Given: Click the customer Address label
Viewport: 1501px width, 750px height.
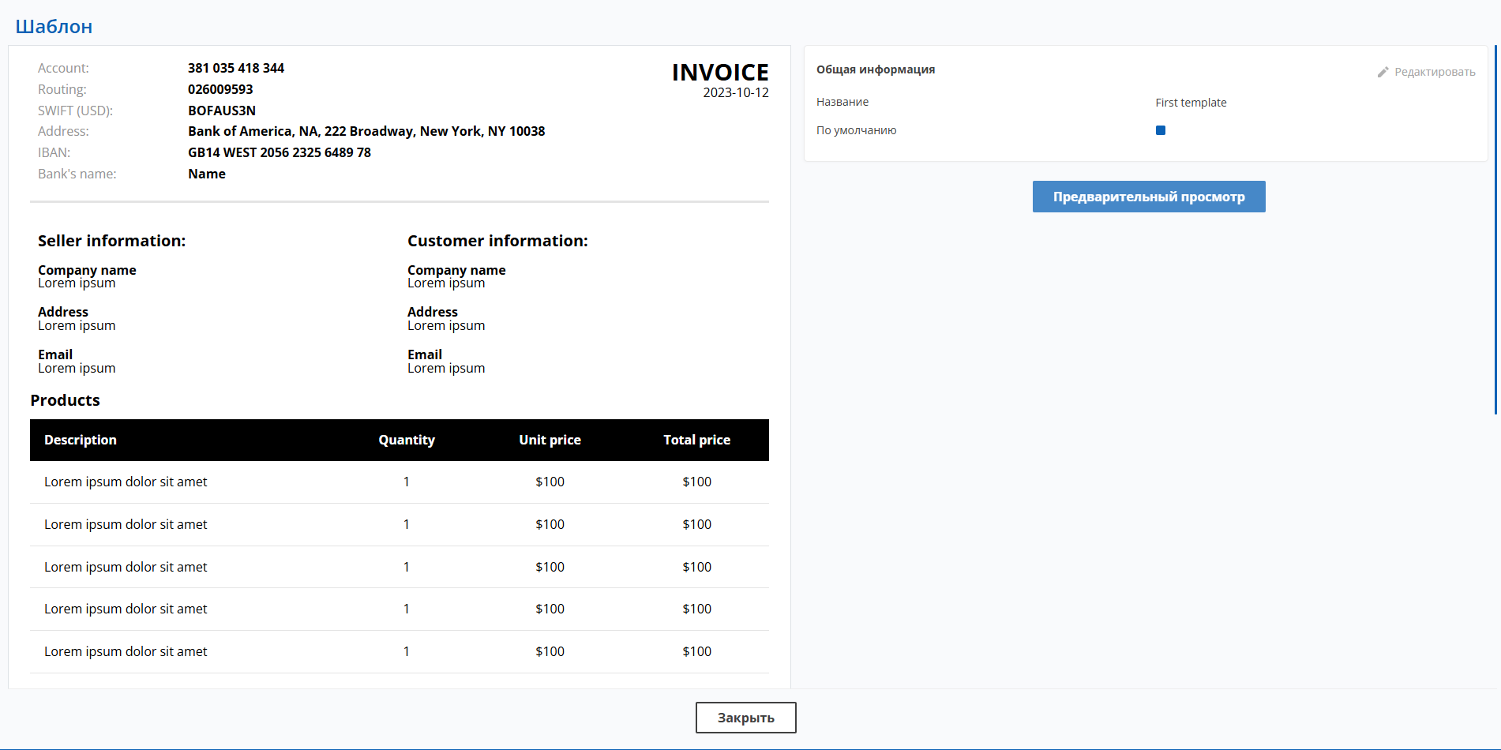Looking at the screenshot, I should coord(433,312).
